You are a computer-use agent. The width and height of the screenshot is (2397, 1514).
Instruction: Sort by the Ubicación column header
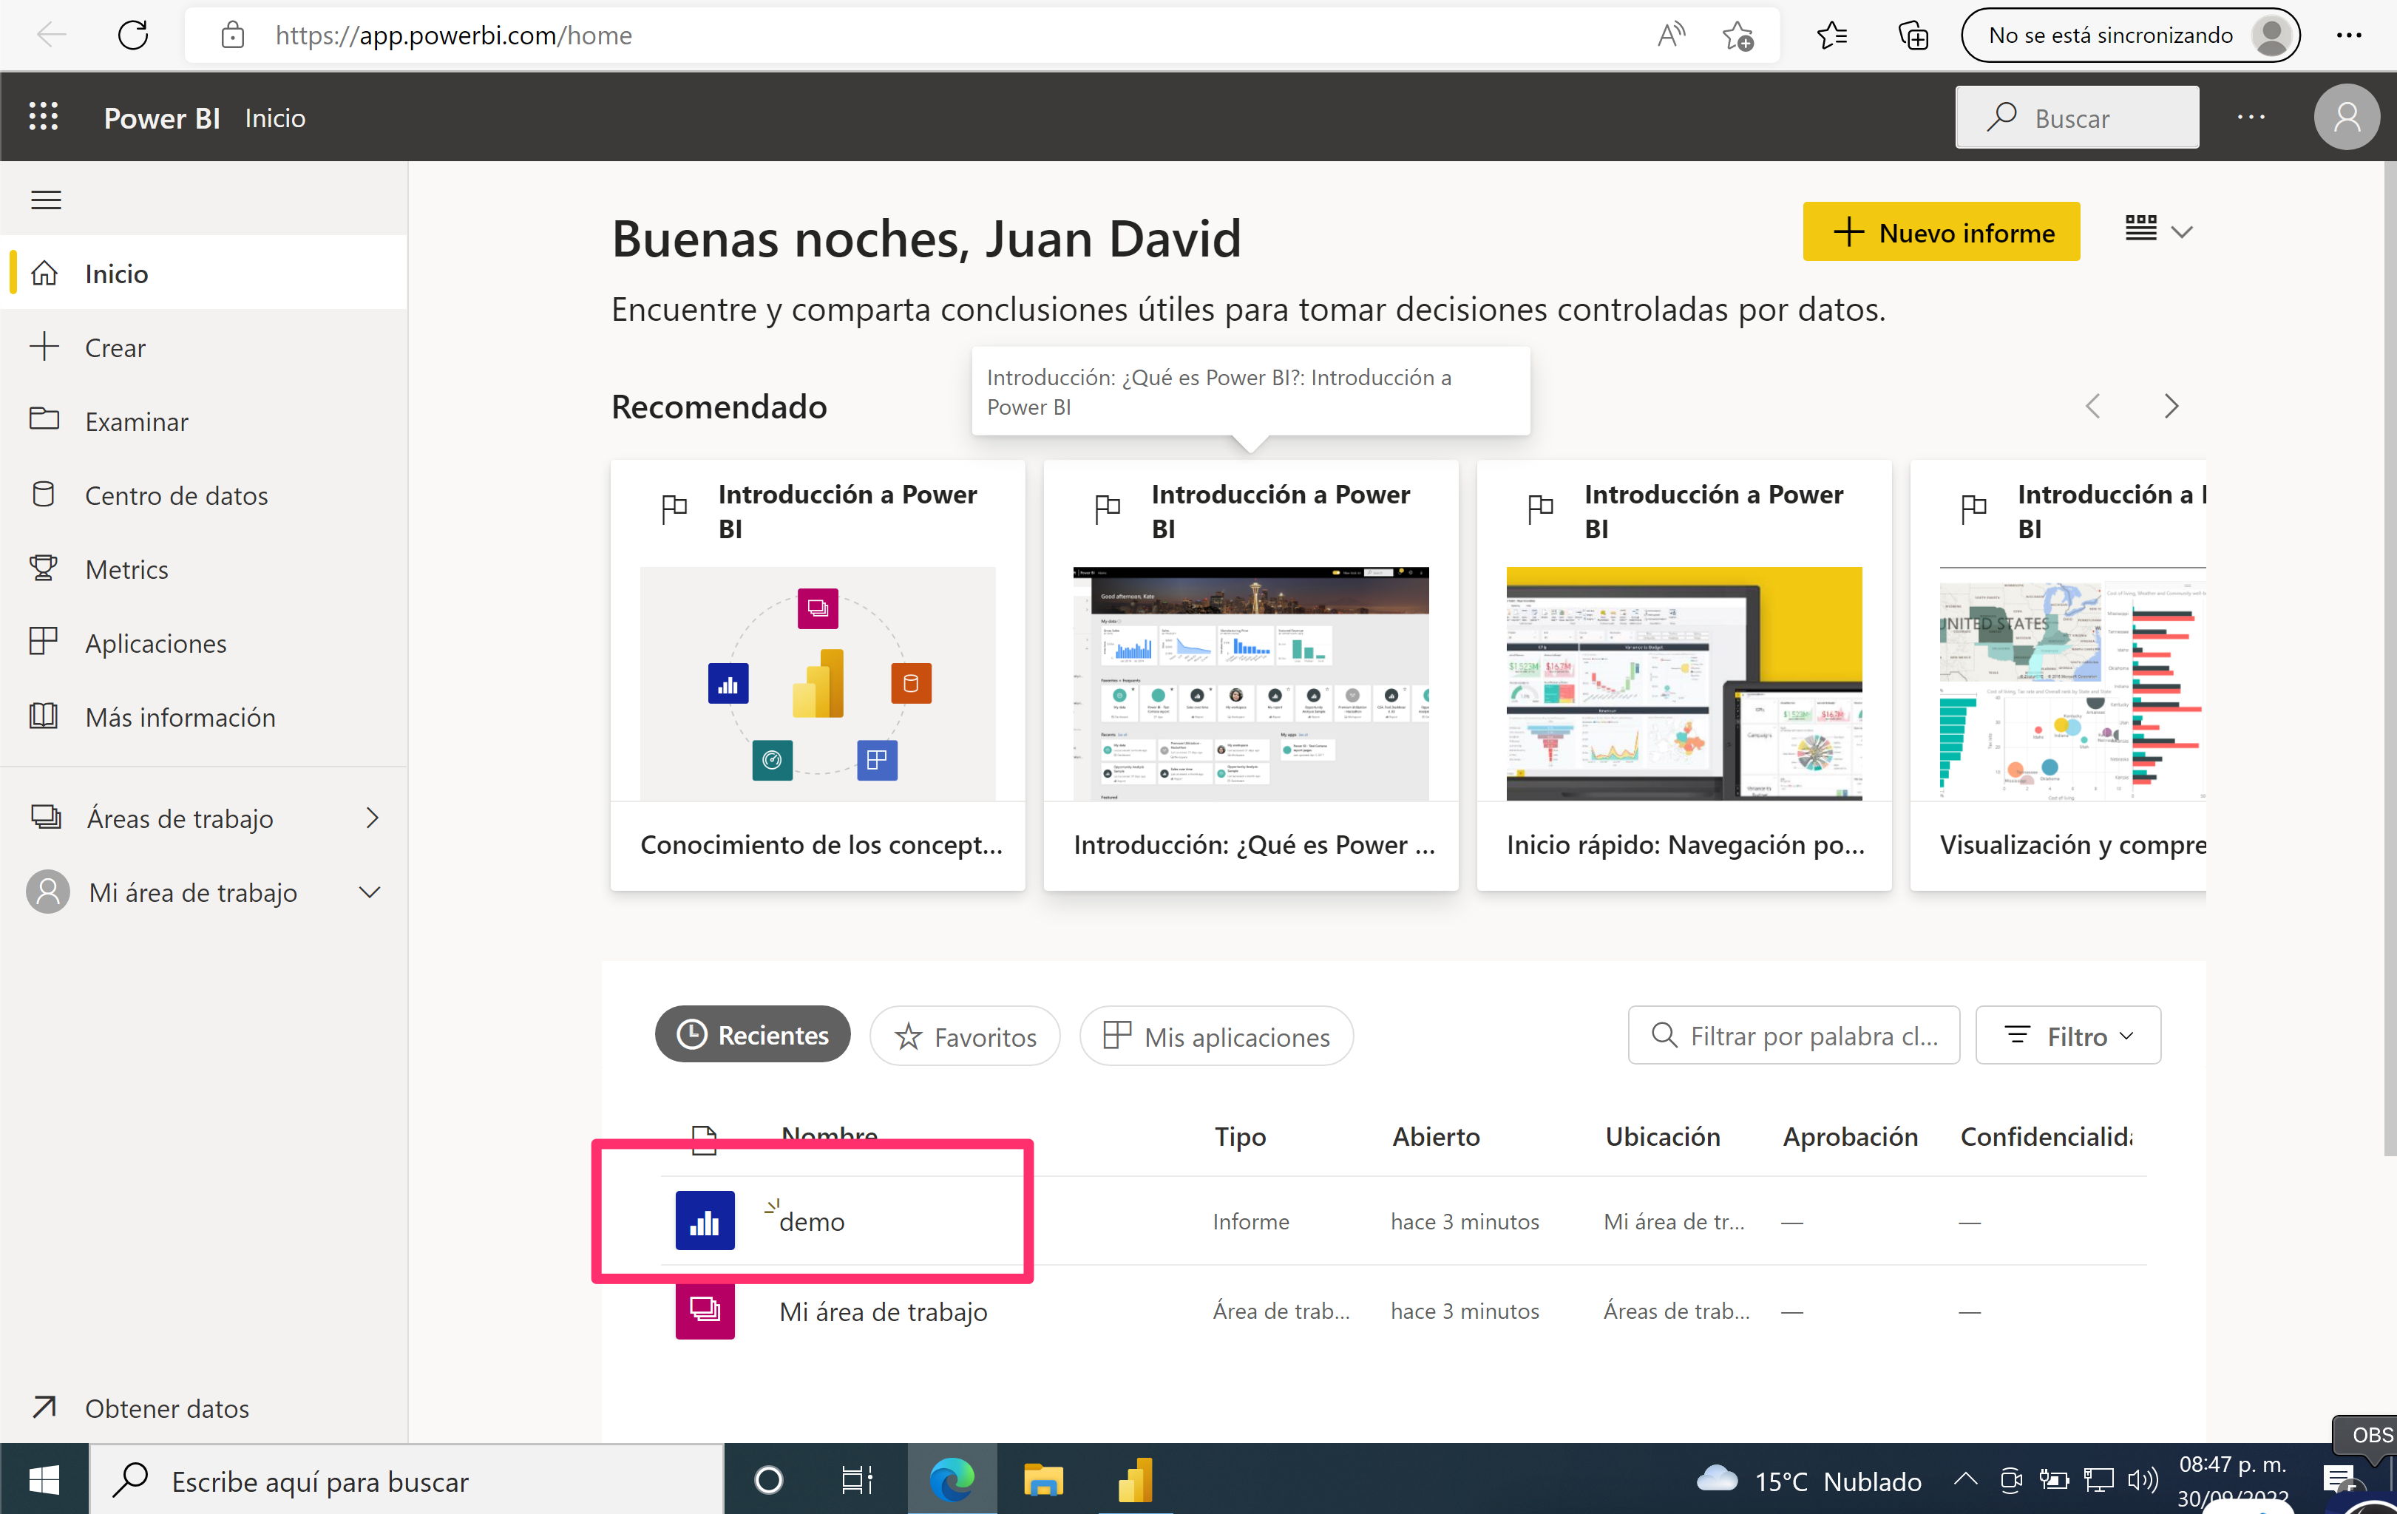coord(1662,1135)
